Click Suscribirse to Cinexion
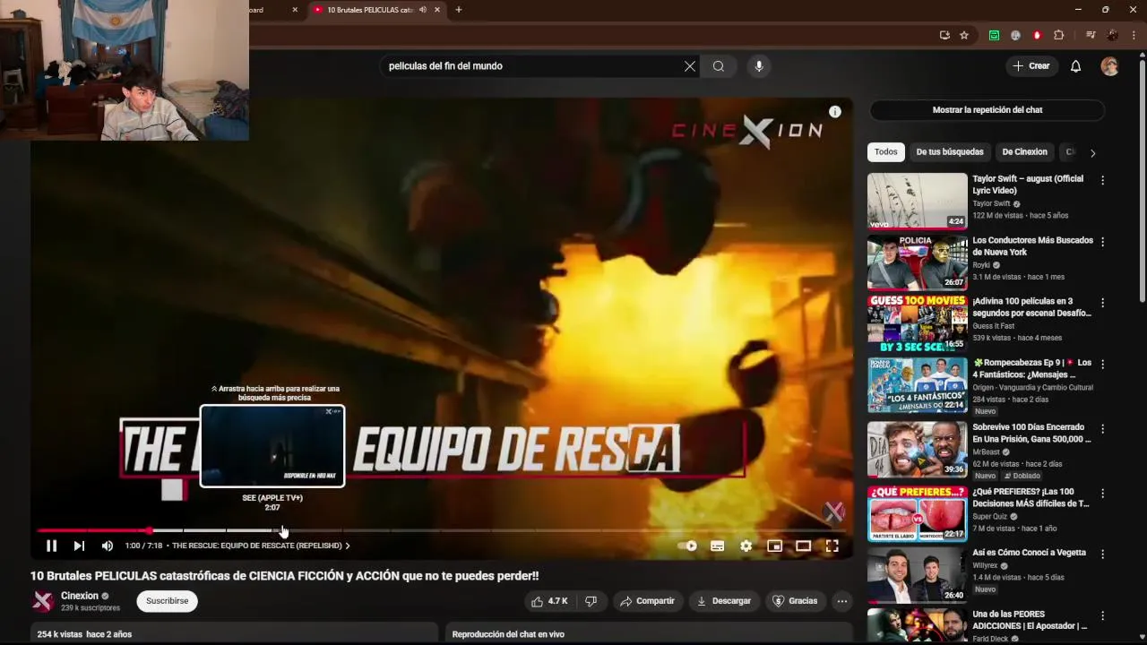This screenshot has width=1147, height=645. tap(168, 601)
